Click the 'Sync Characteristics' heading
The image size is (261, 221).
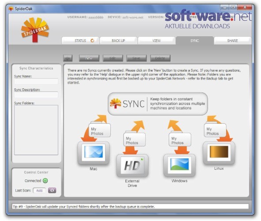click(36, 68)
